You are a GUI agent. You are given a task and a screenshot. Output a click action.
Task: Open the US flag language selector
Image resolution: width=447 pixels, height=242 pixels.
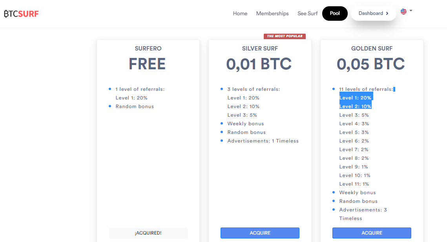pos(403,11)
